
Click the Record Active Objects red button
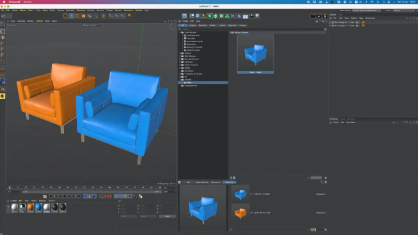coord(105,197)
